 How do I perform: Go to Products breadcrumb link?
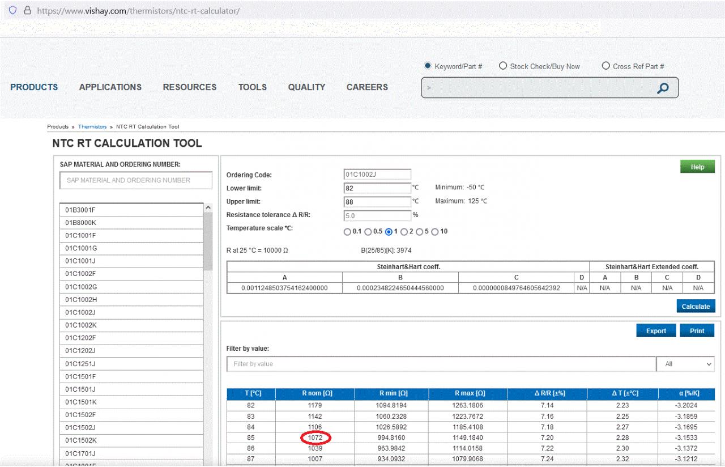[58, 127]
